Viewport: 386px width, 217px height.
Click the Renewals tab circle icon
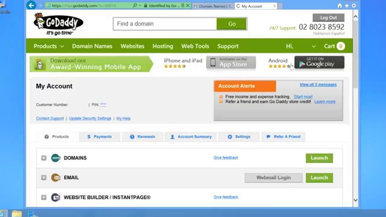132,137
